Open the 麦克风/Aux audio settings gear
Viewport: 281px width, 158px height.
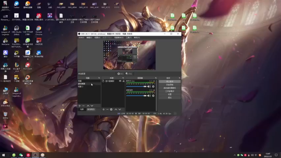153,86
